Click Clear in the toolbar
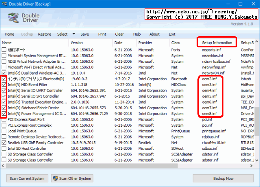Image resolution: width=260 pixels, height=187 pixels. coord(119,34)
